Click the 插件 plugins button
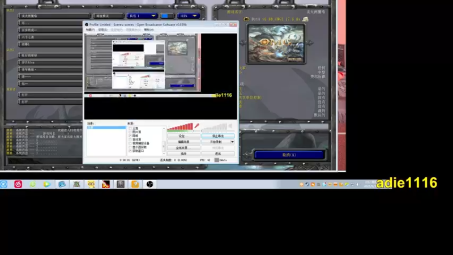The image size is (453, 255). 183,154
